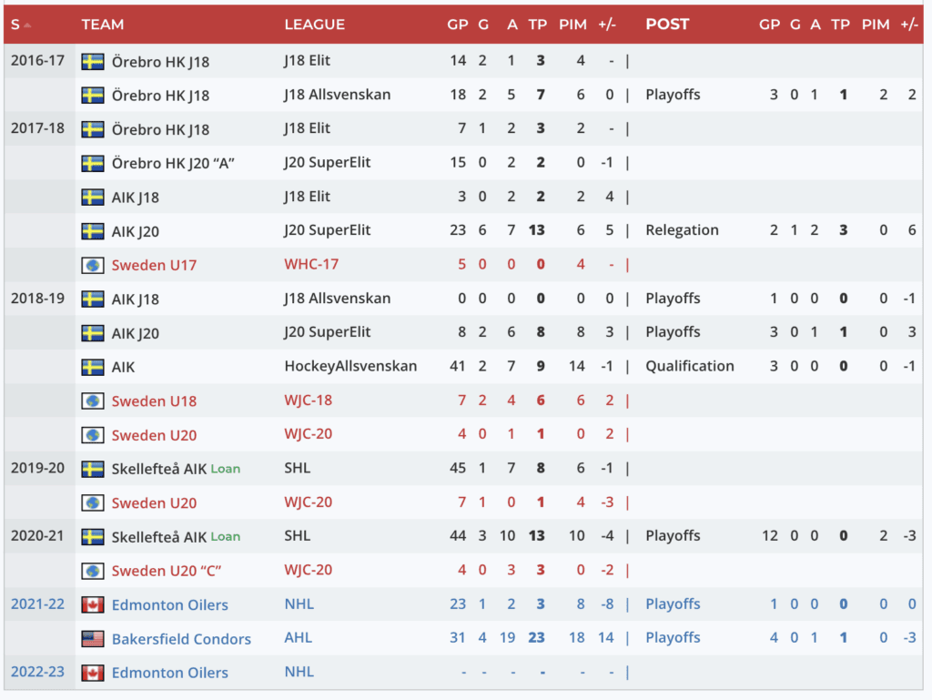Click the Canada flag in the 2022-23 row

coord(93,673)
